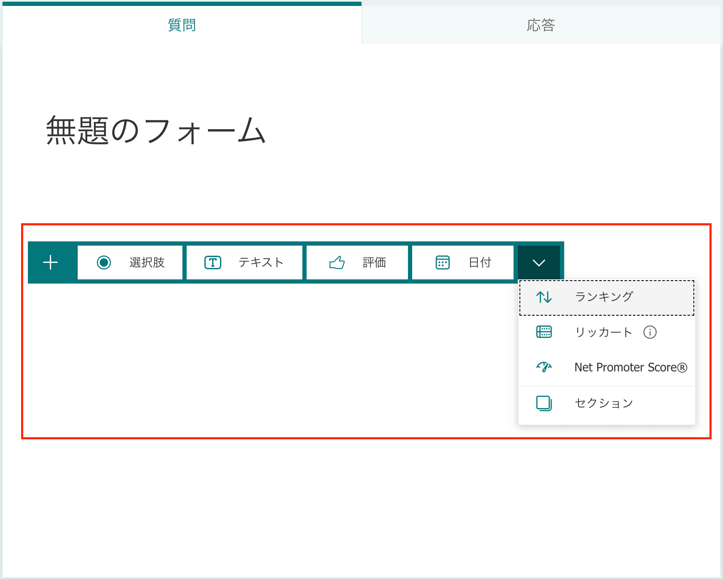Expand more question types with the chevron
Viewport: 723px width, 579px height.
[538, 262]
